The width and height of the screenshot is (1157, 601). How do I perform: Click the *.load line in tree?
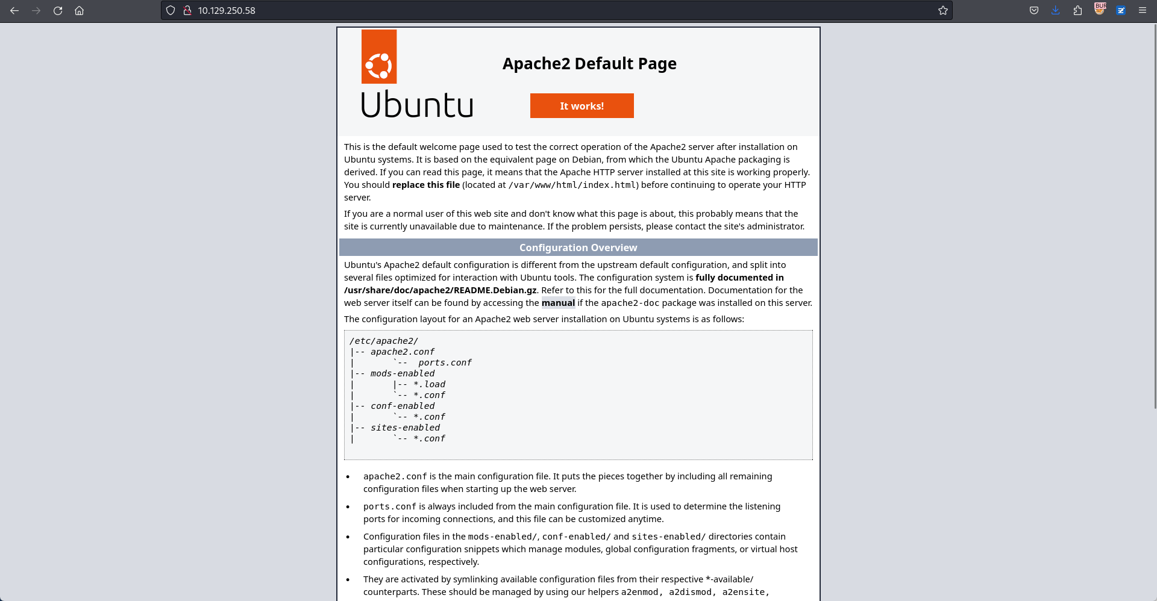tap(429, 384)
